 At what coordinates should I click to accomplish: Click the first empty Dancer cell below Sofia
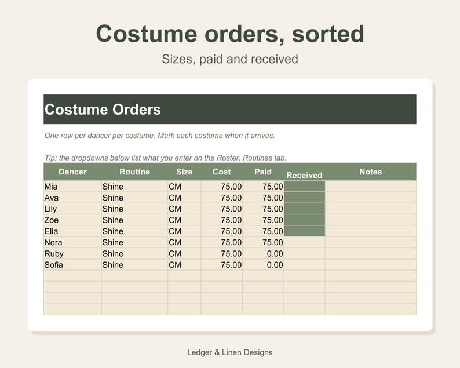(72, 276)
